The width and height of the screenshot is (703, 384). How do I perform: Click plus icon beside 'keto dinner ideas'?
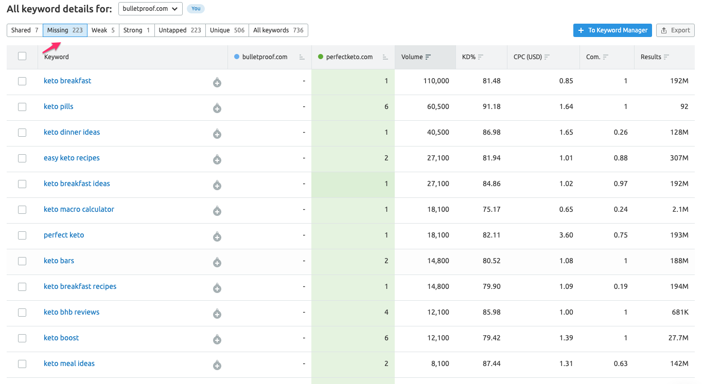pos(217,134)
